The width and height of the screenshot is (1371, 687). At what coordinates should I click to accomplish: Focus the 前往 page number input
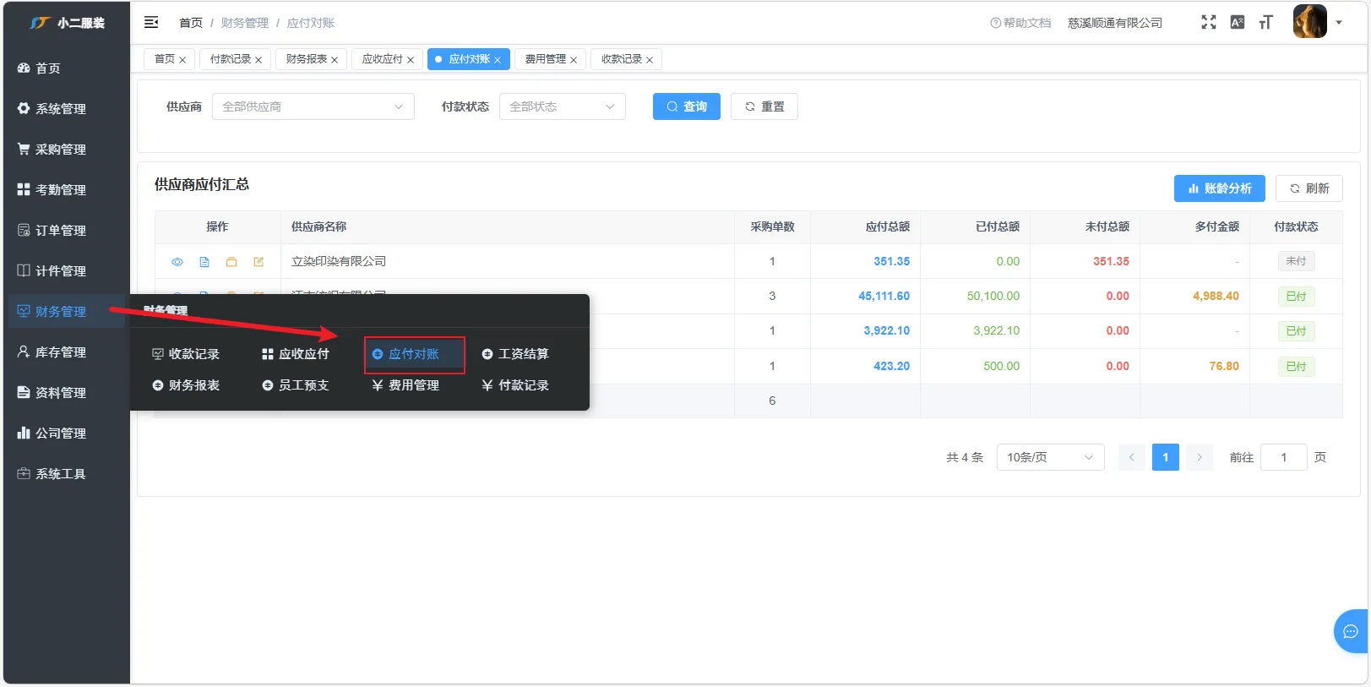pos(1283,457)
